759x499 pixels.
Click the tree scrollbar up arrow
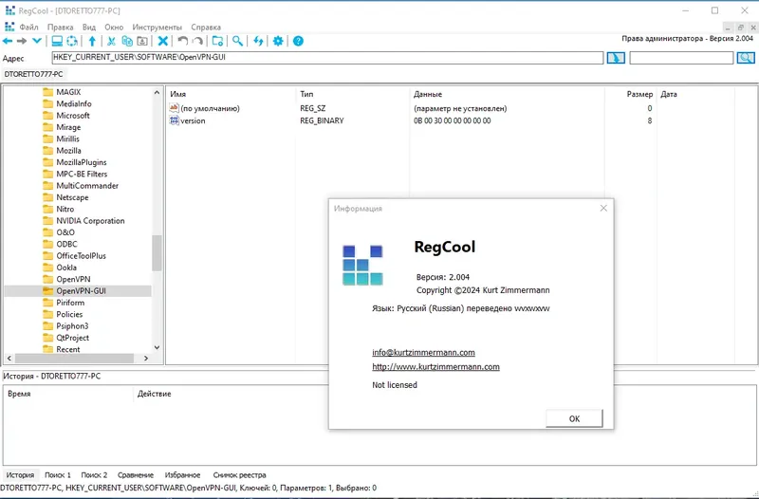tap(157, 92)
